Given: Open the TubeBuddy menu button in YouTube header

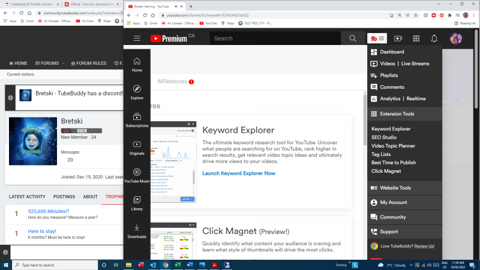Looking at the screenshot, I should (x=377, y=38).
